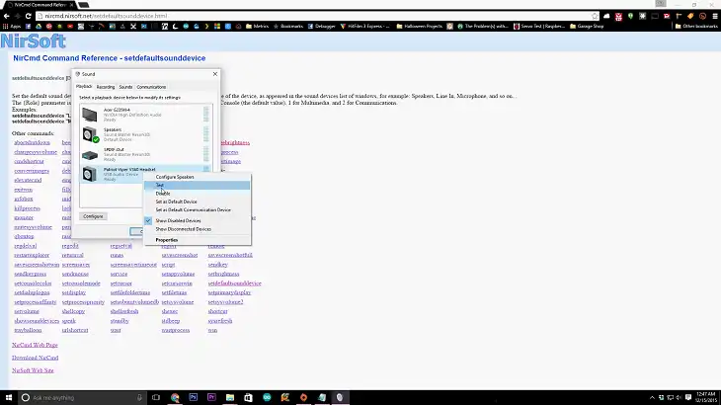Bookmark this page with the star icon
Viewport: 721px width, 405px height.
click(595, 16)
